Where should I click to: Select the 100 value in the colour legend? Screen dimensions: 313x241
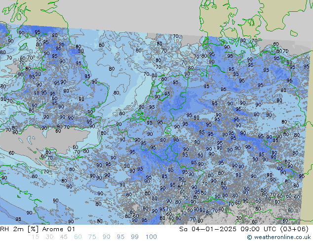[x=151, y=237]
